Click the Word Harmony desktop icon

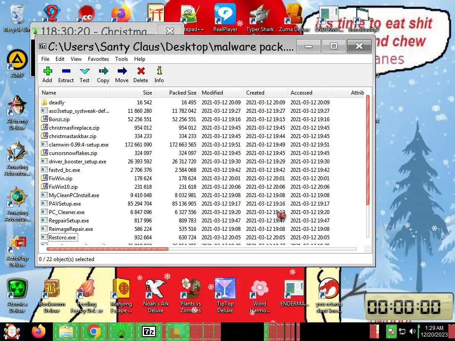[259, 296]
